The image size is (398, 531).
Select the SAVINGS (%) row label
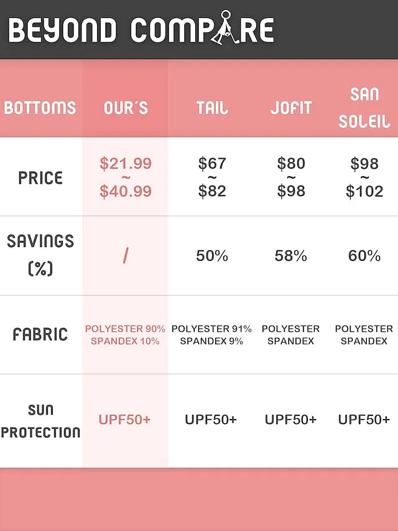pos(40,255)
